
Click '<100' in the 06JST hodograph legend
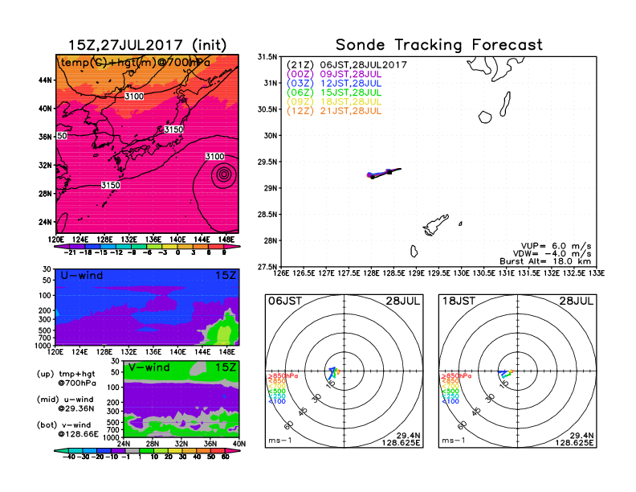tap(277, 401)
